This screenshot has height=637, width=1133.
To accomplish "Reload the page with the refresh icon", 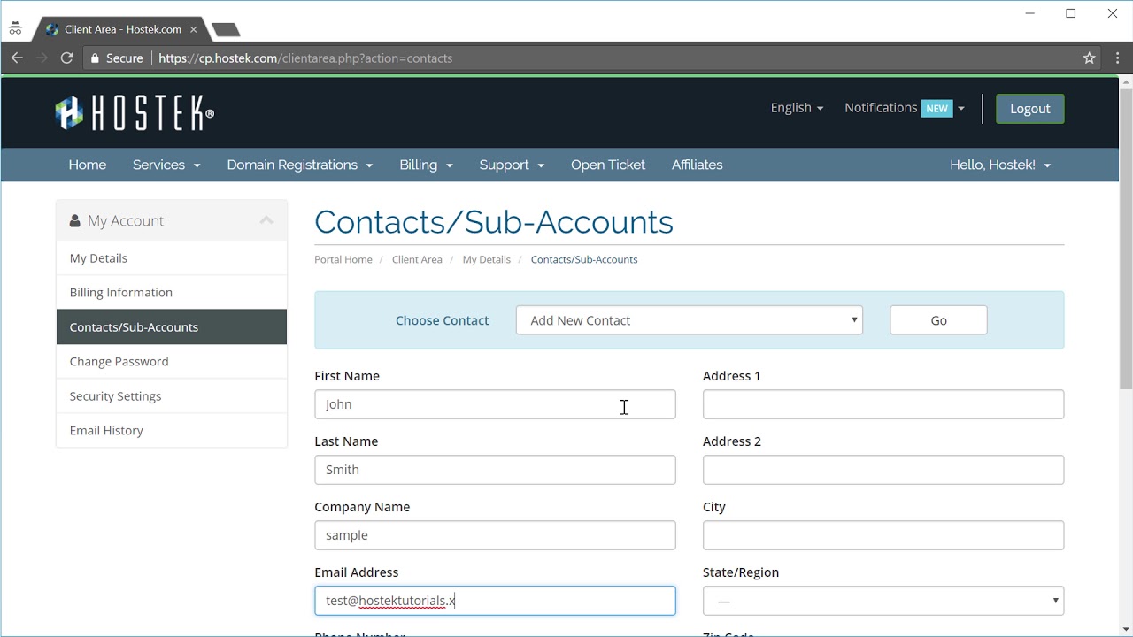I will (66, 58).
